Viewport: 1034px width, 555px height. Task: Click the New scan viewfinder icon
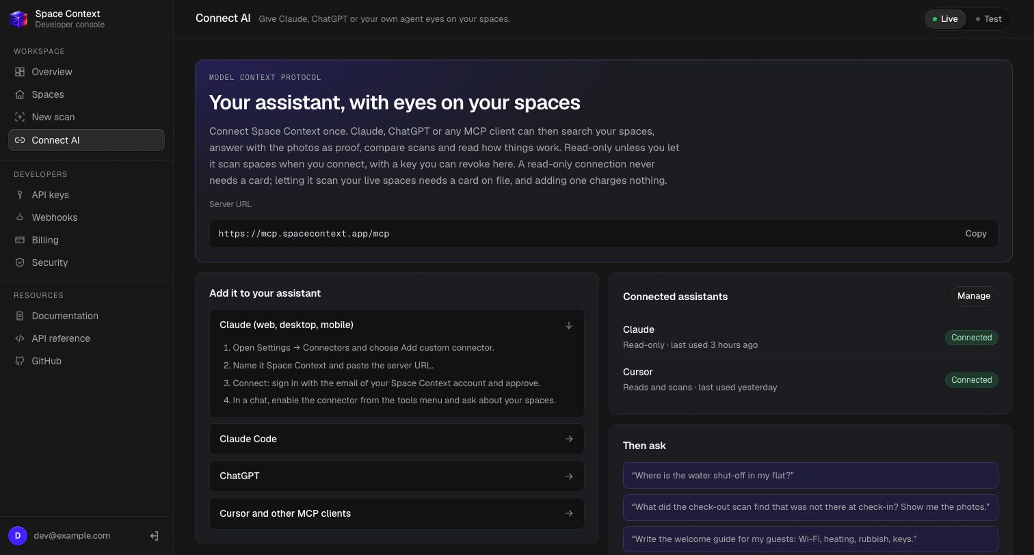(20, 117)
